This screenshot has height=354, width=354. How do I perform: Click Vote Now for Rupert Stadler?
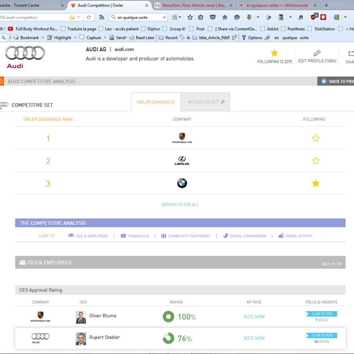(x=254, y=338)
